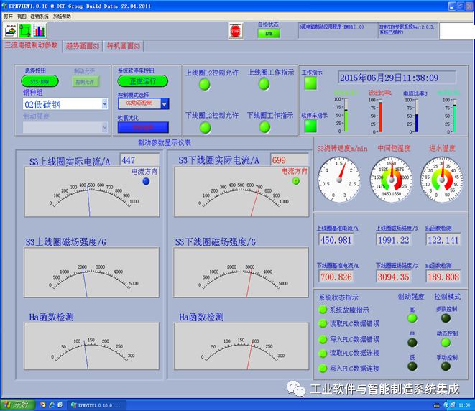Click the 进水温度 round dial gauge
This screenshot has height=411, width=475.
tap(442, 180)
